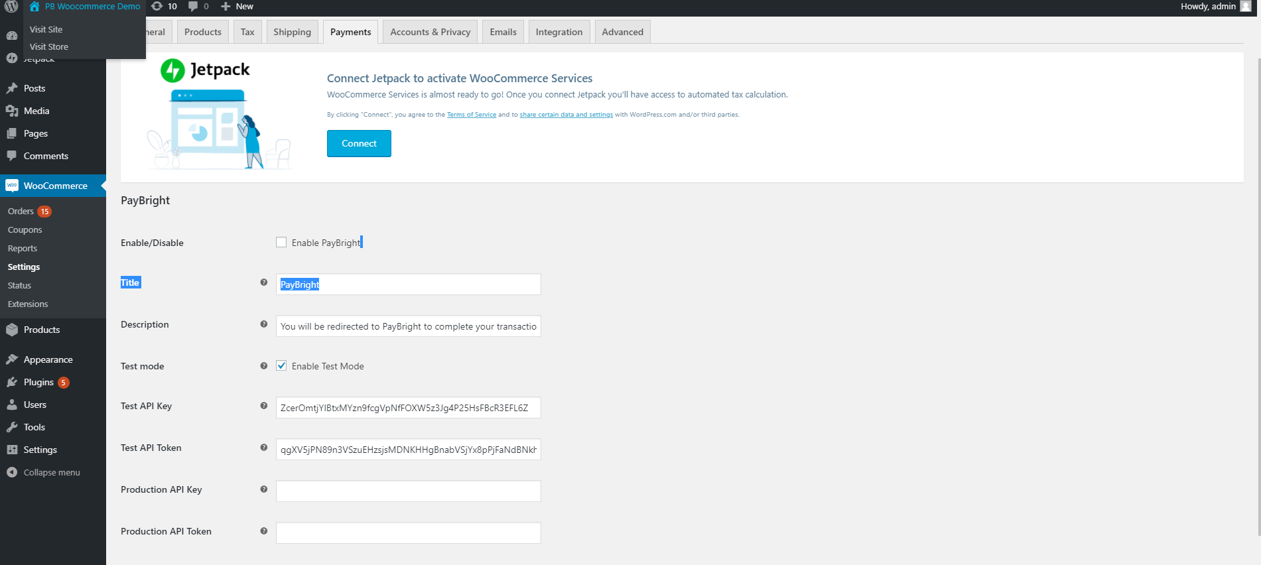This screenshot has width=1261, height=565.
Task: Click the PB Woocommerce Demo site name
Action: tap(92, 6)
